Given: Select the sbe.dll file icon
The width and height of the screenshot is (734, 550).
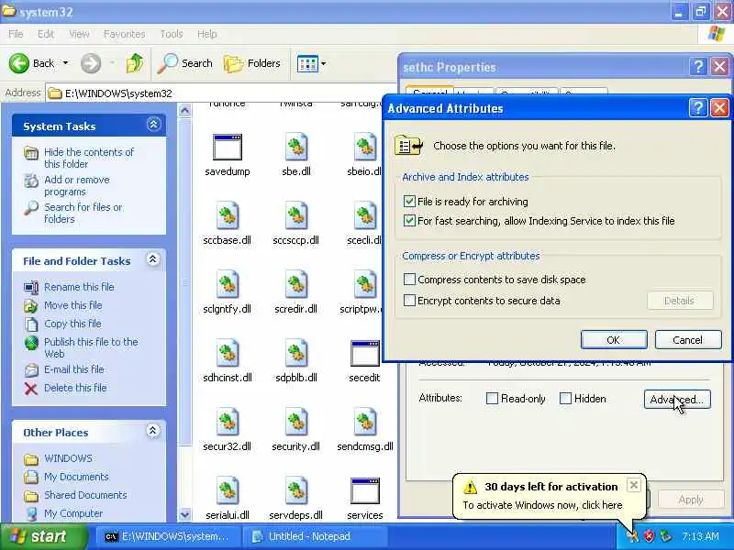Looking at the screenshot, I should click(x=295, y=147).
